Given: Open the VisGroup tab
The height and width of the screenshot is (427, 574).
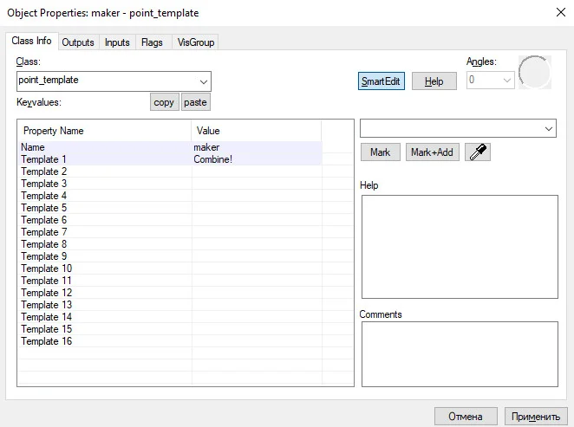Looking at the screenshot, I should [x=196, y=42].
